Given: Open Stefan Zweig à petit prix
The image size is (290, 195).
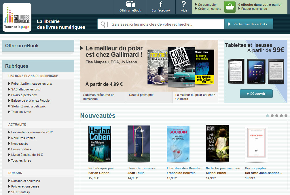Looking at the screenshot, I should coord(28,106).
